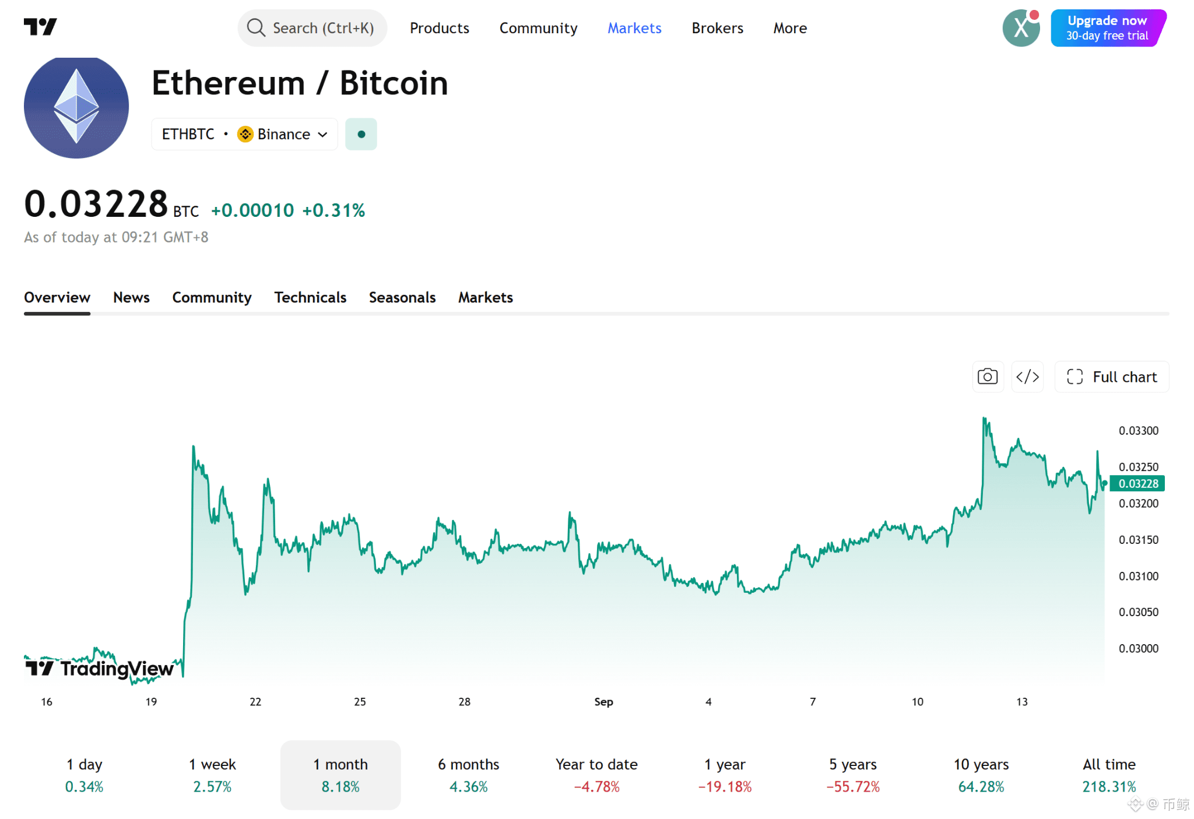Click the 0.03228 price label on axis
1194x819 pixels.
coord(1137,483)
